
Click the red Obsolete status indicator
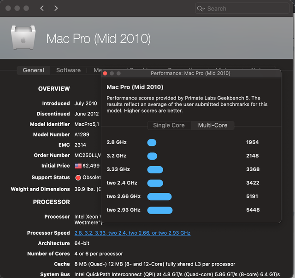(78, 178)
